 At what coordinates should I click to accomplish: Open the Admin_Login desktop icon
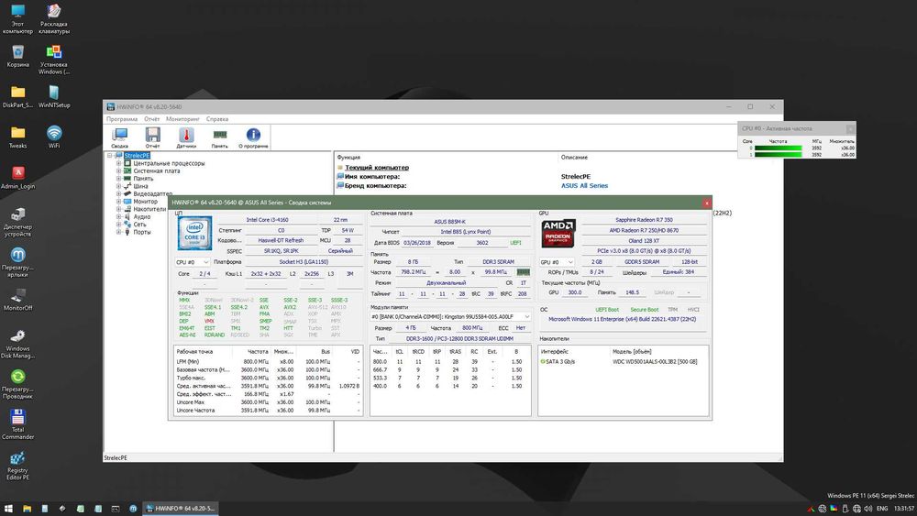(17, 178)
